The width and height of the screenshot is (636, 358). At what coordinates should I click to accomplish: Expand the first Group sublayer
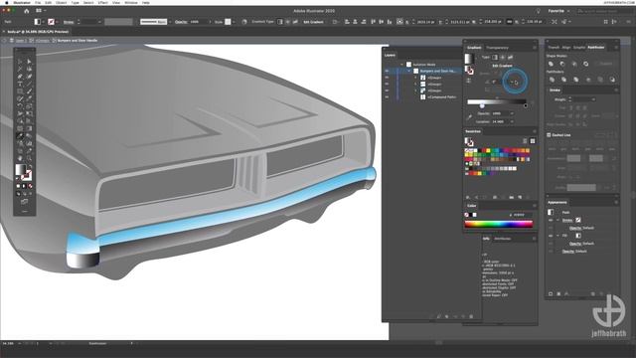[415, 78]
